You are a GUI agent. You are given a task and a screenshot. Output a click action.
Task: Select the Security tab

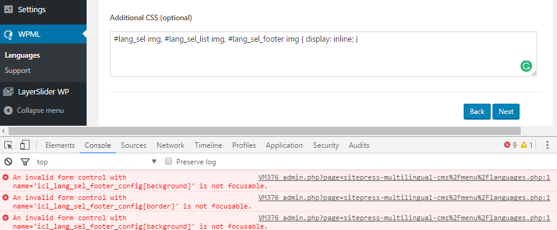325,145
